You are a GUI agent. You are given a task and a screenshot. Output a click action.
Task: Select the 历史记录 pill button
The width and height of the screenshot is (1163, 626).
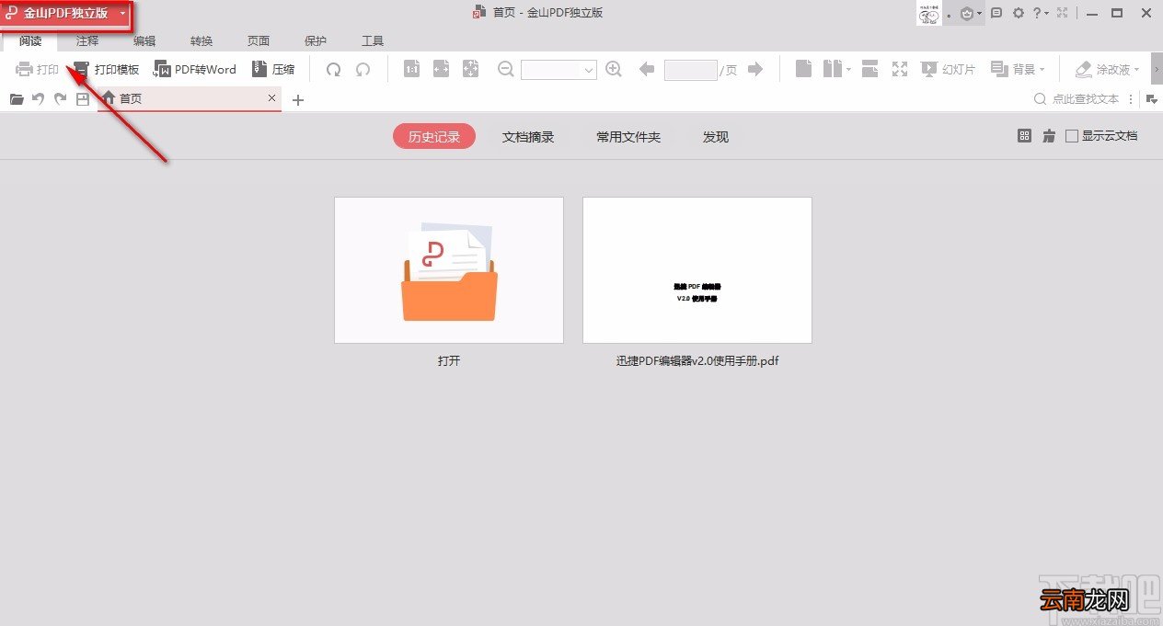(434, 137)
